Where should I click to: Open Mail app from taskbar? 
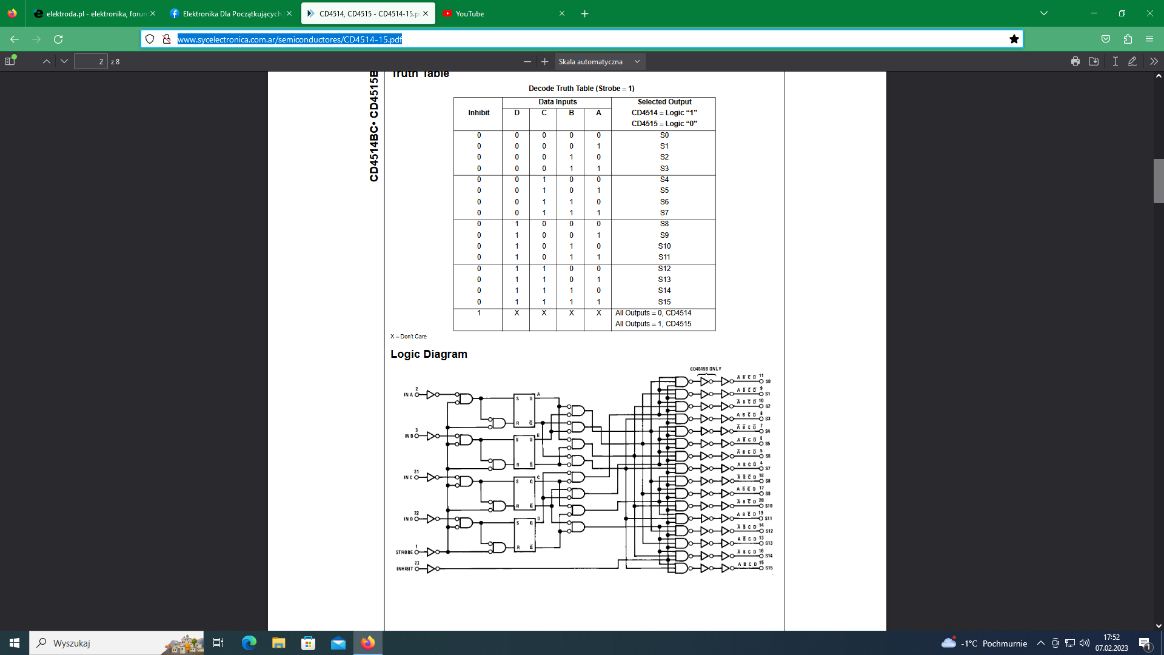point(338,643)
